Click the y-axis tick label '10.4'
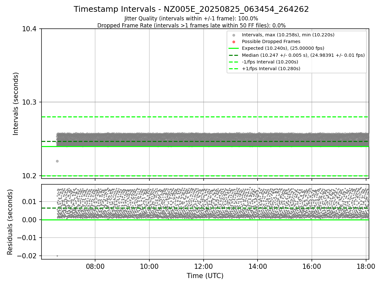Screen dimensions: 383x287 pyautogui.click(x=30, y=29)
